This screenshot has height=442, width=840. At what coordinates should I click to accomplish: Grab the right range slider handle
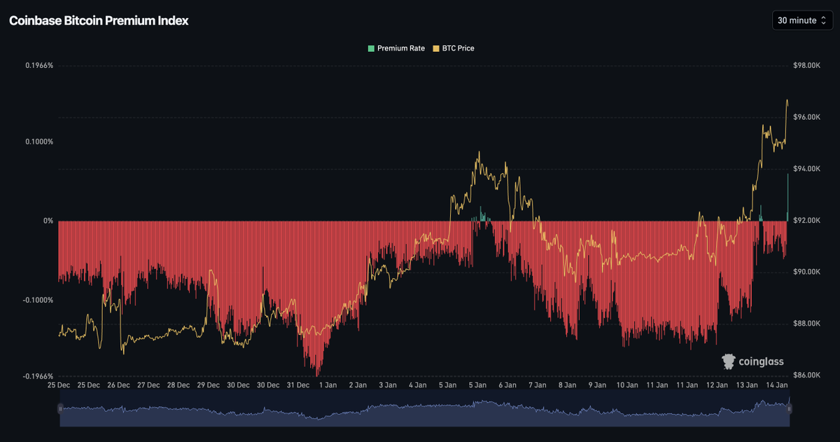pos(790,410)
